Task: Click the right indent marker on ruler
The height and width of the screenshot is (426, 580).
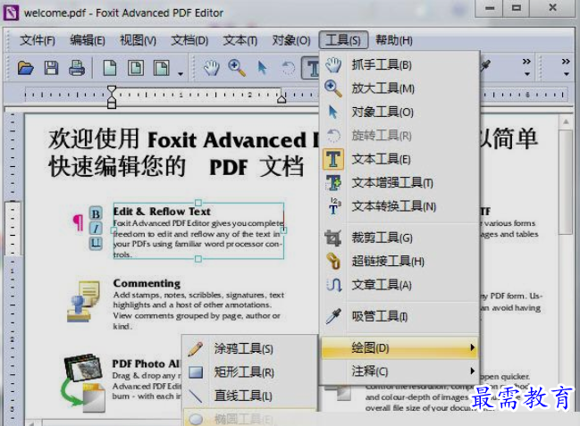Action: click(282, 98)
